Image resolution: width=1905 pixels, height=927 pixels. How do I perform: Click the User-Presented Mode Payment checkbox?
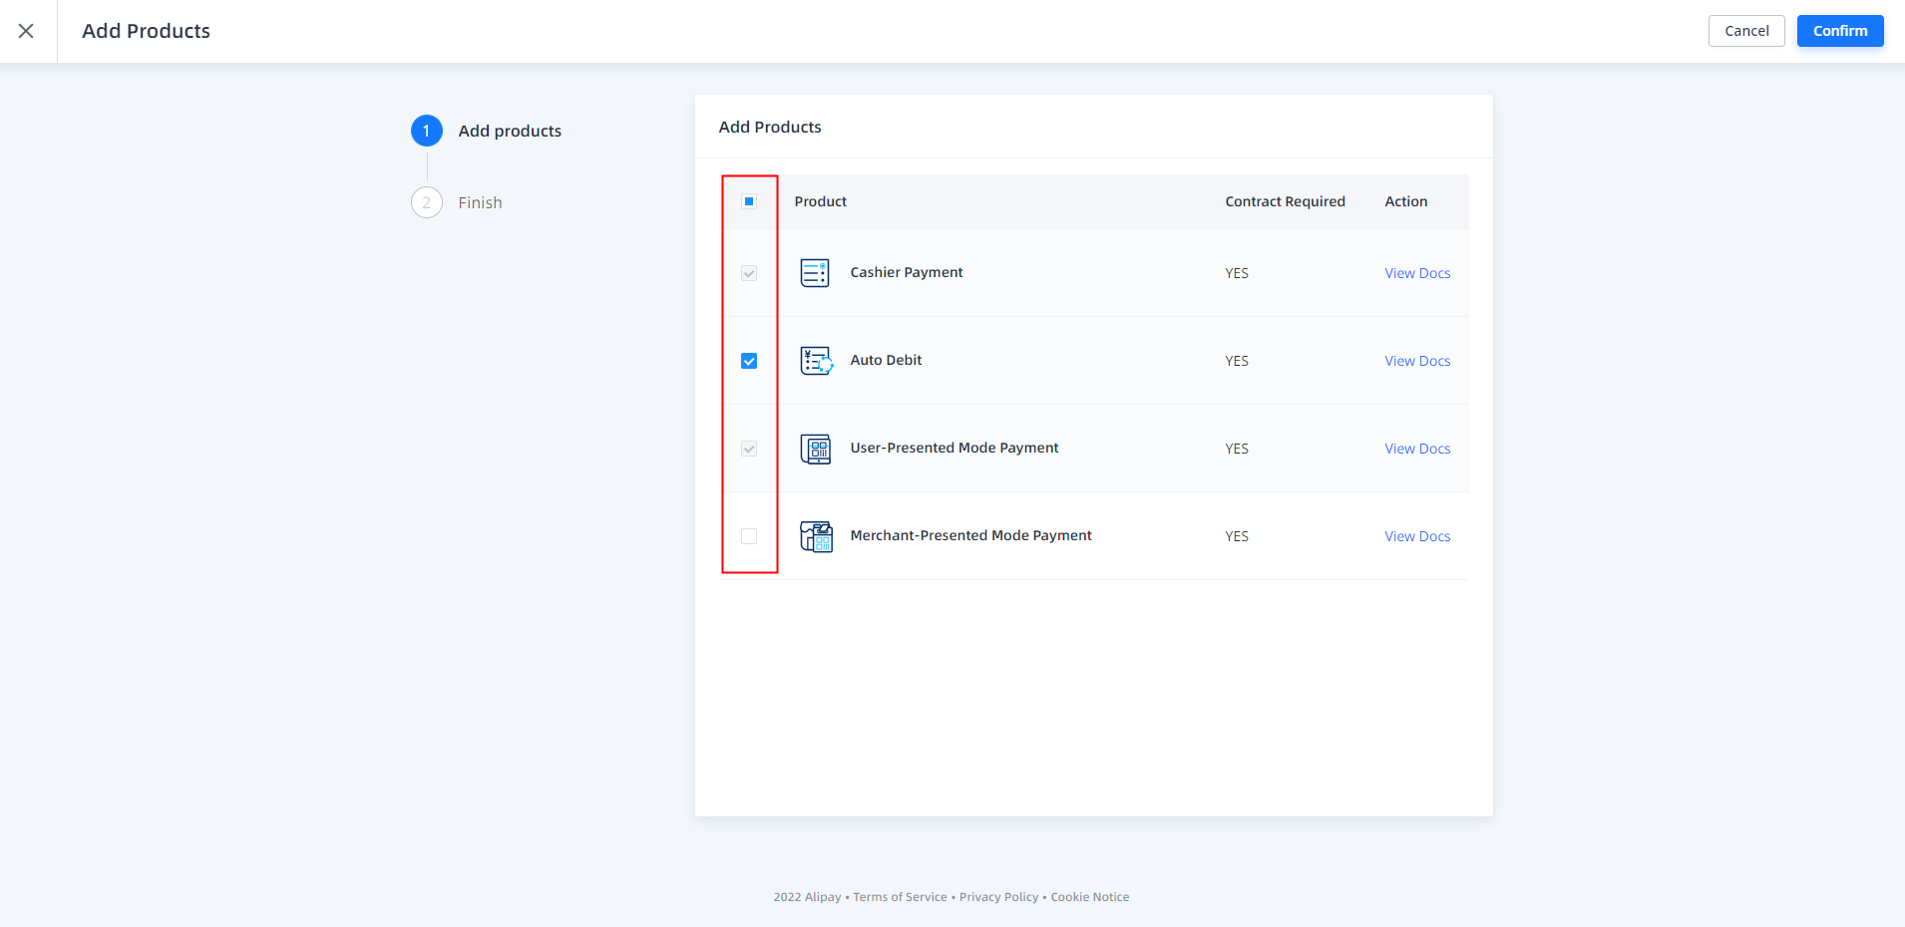click(749, 449)
